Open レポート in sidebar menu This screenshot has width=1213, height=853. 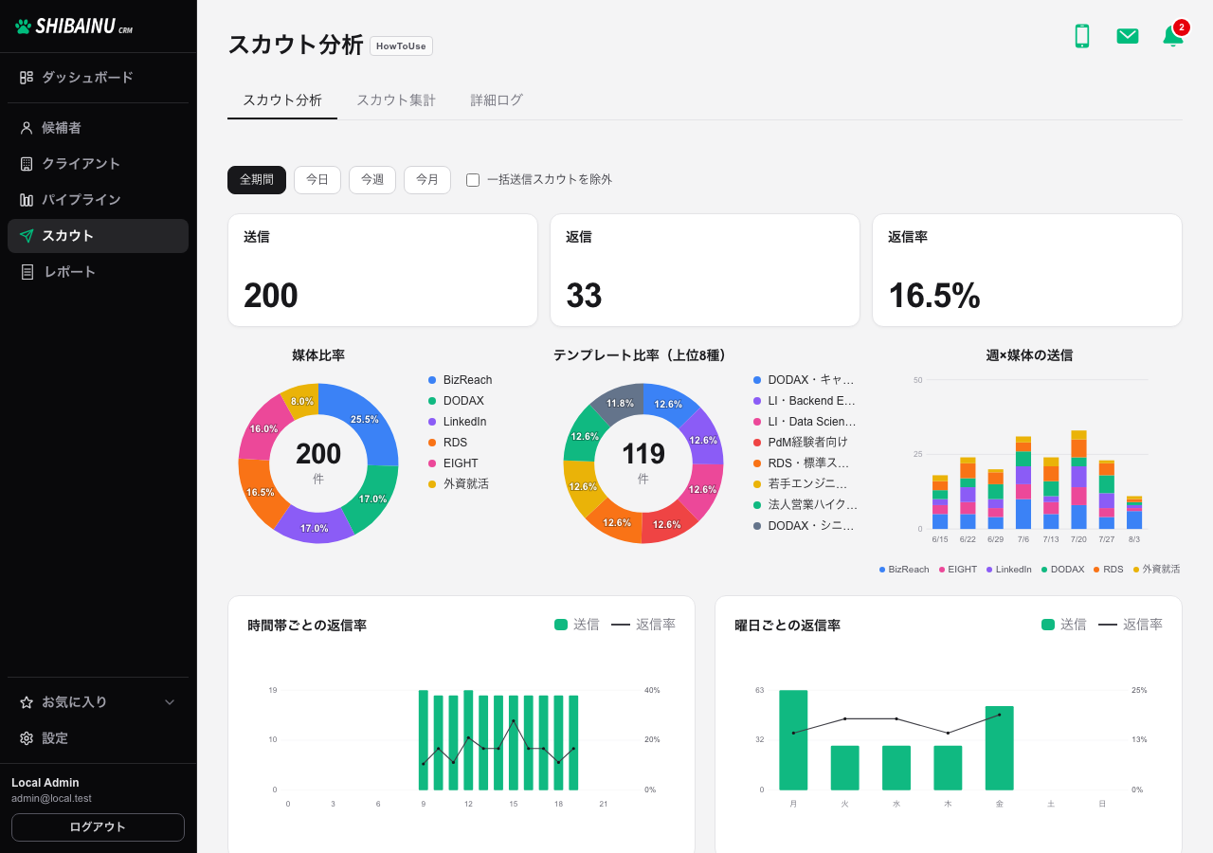click(x=98, y=272)
